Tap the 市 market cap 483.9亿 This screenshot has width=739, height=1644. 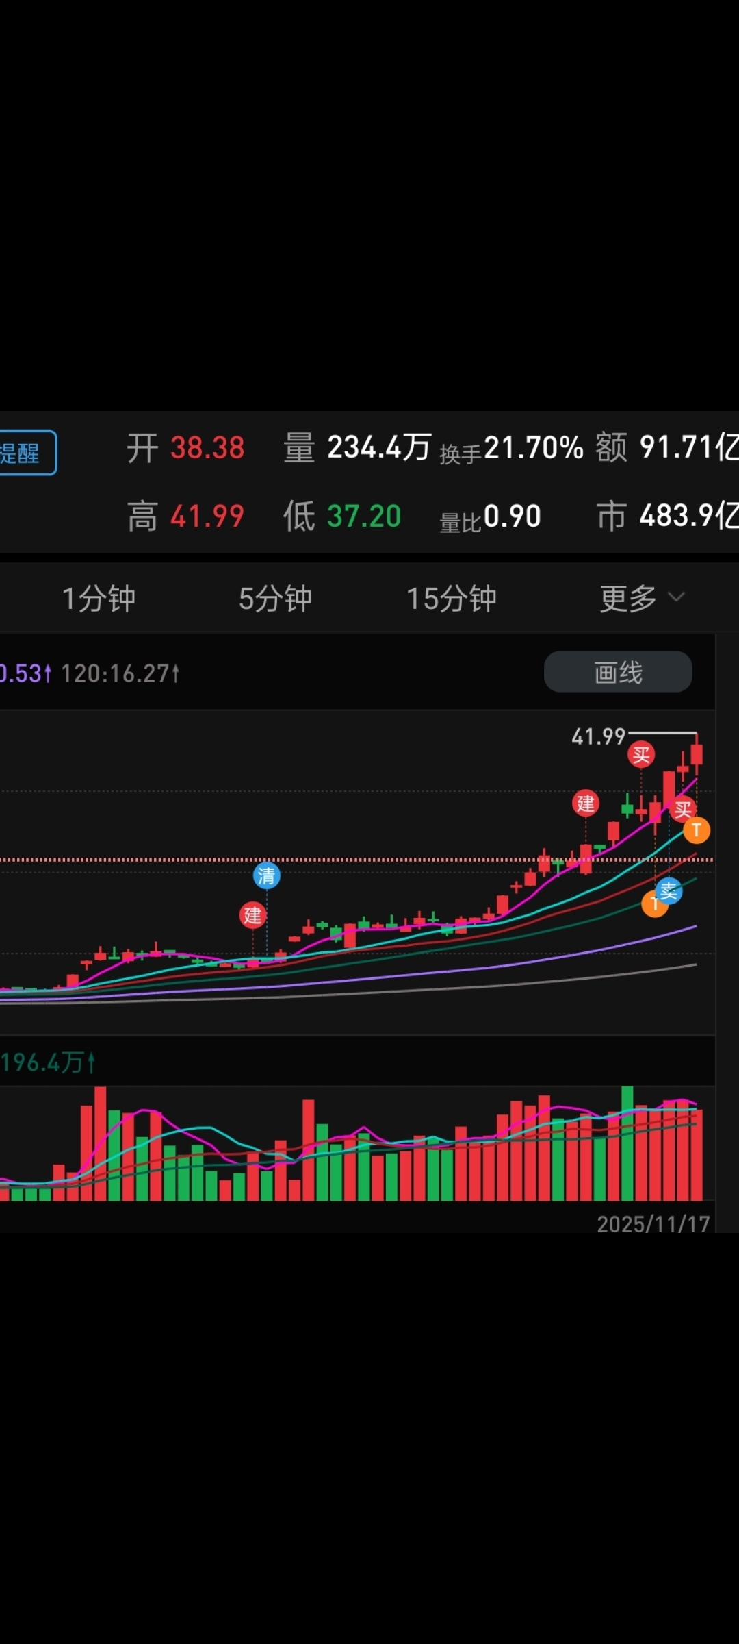tap(689, 515)
